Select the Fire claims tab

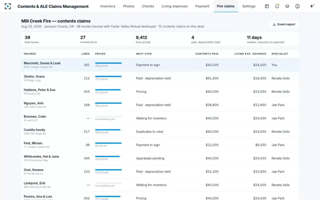point(226,6)
